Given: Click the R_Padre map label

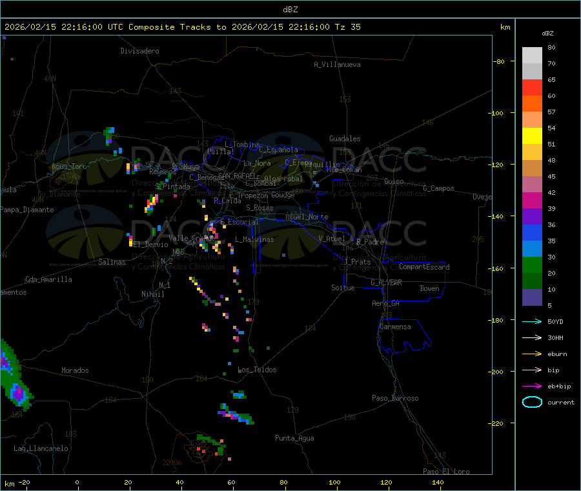Looking at the screenshot, I should point(370,242).
